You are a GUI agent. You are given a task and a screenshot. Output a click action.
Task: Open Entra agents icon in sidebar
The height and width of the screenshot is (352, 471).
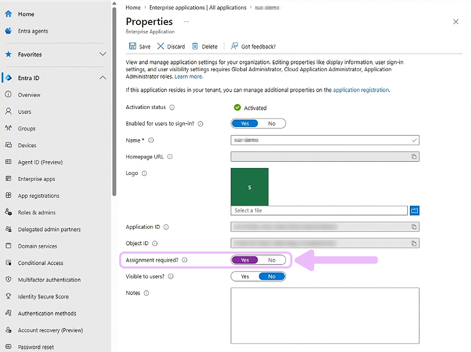click(9, 31)
